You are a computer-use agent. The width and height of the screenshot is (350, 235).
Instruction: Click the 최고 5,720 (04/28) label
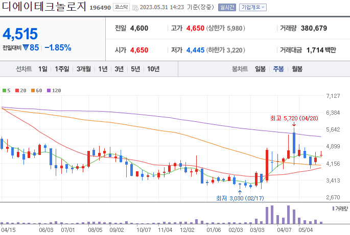[294, 118]
